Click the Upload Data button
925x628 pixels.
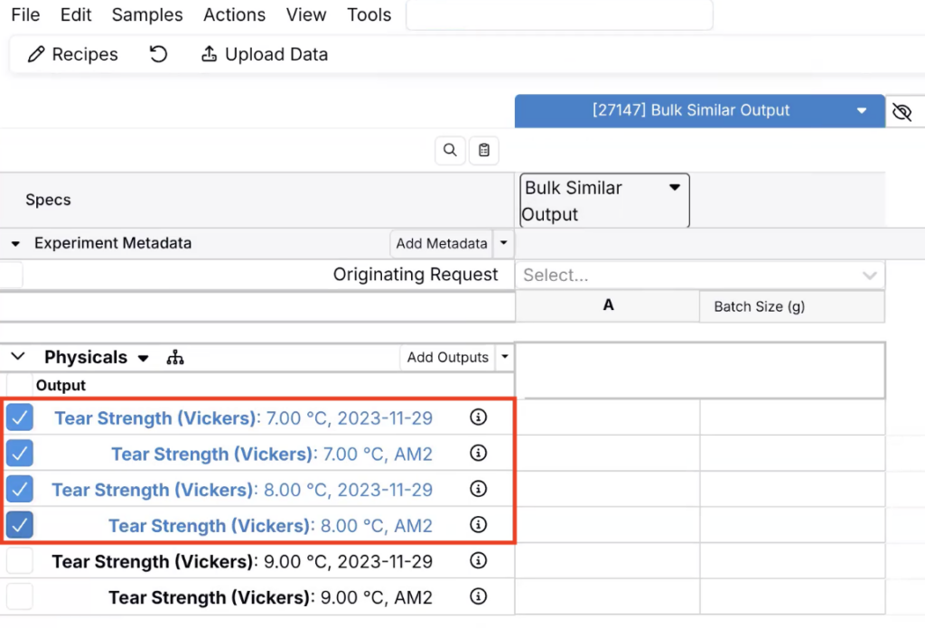point(264,54)
